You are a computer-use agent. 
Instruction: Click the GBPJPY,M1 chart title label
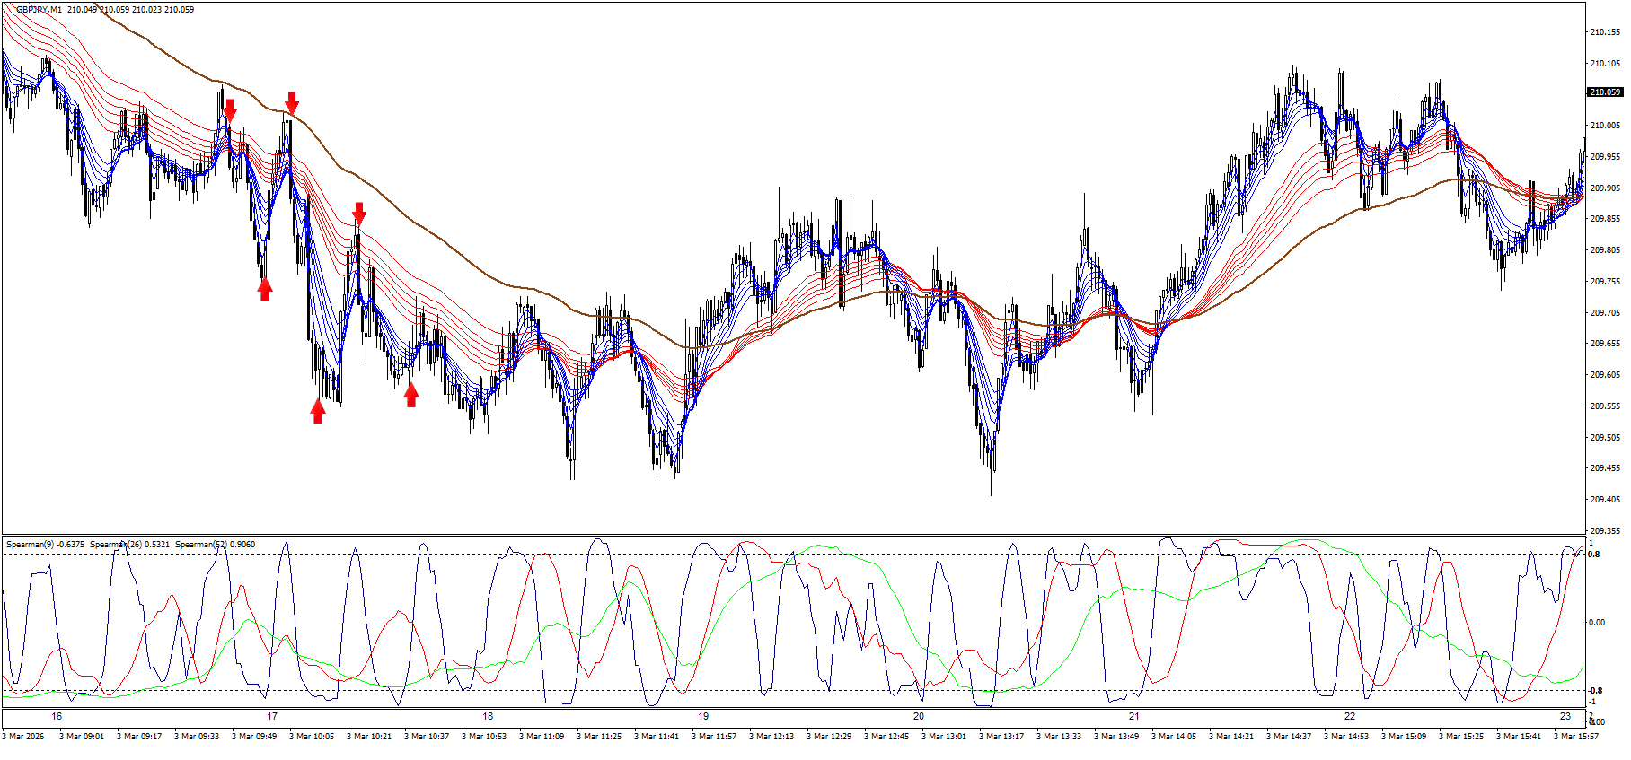[x=40, y=10]
